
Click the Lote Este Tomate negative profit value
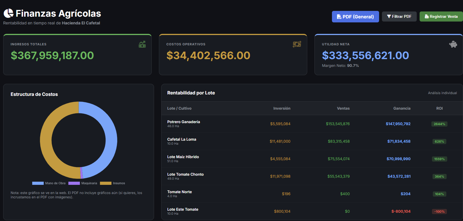click(401, 212)
